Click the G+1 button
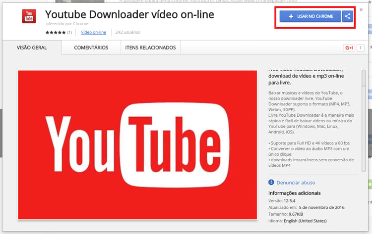Image resolution: width=372 pixels, height=234 pixels. [349, 48]
